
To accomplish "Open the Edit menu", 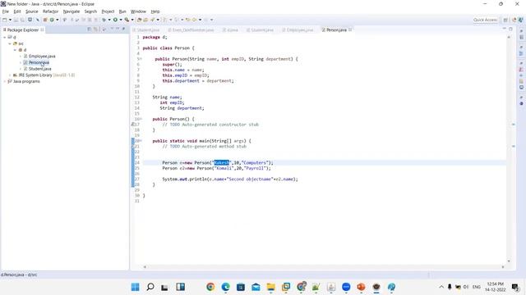I will [17, 11].
